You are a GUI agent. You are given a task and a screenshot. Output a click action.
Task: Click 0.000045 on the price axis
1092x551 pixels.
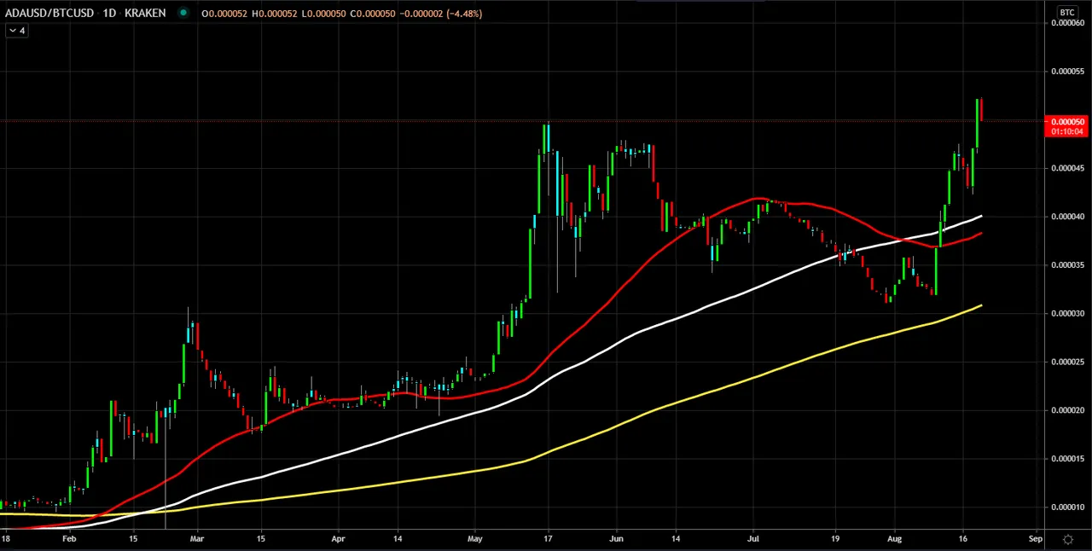(x=1067, y=168)
